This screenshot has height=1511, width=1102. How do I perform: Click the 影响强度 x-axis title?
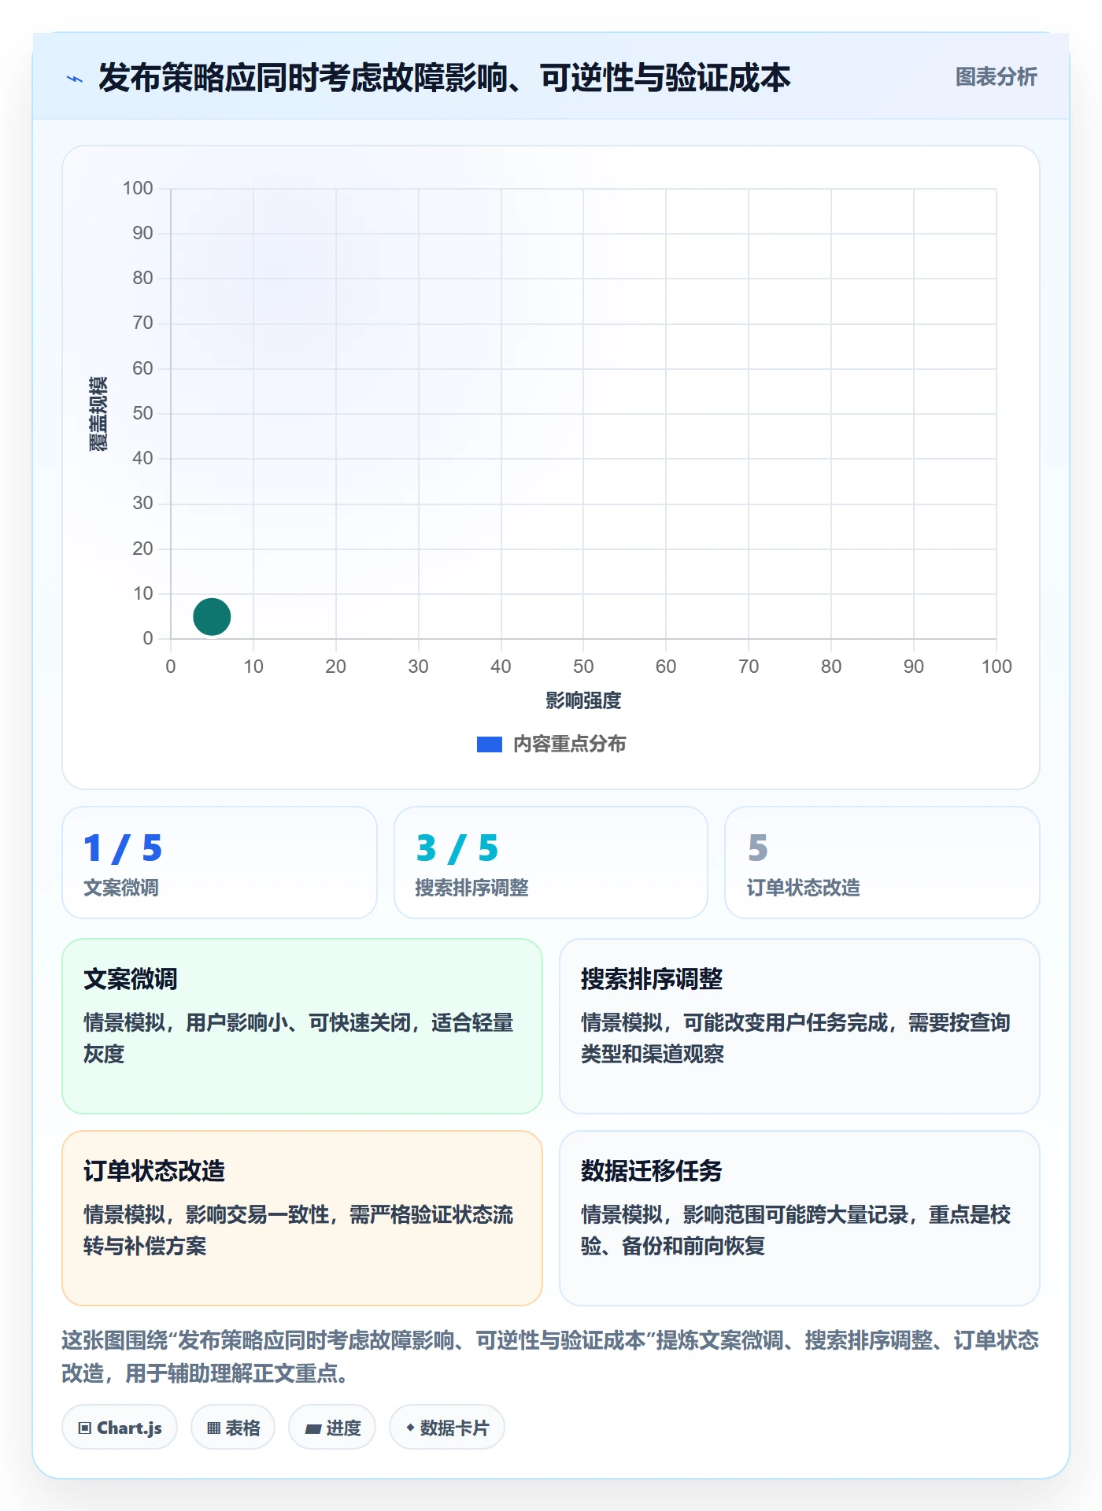[583, 700]
